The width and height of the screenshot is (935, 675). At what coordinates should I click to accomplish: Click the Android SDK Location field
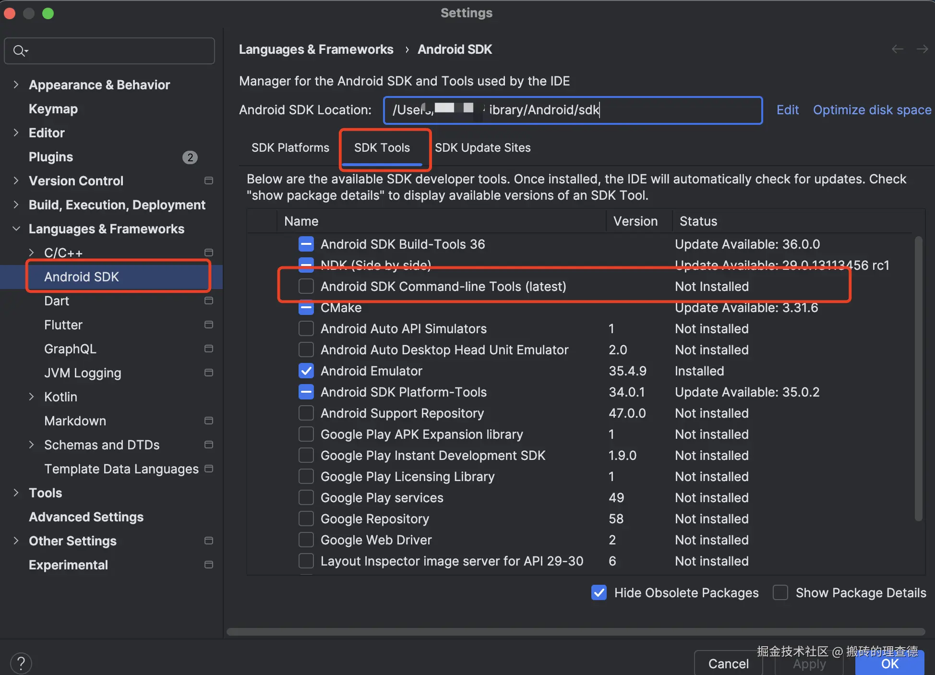(x=573, y=110)
